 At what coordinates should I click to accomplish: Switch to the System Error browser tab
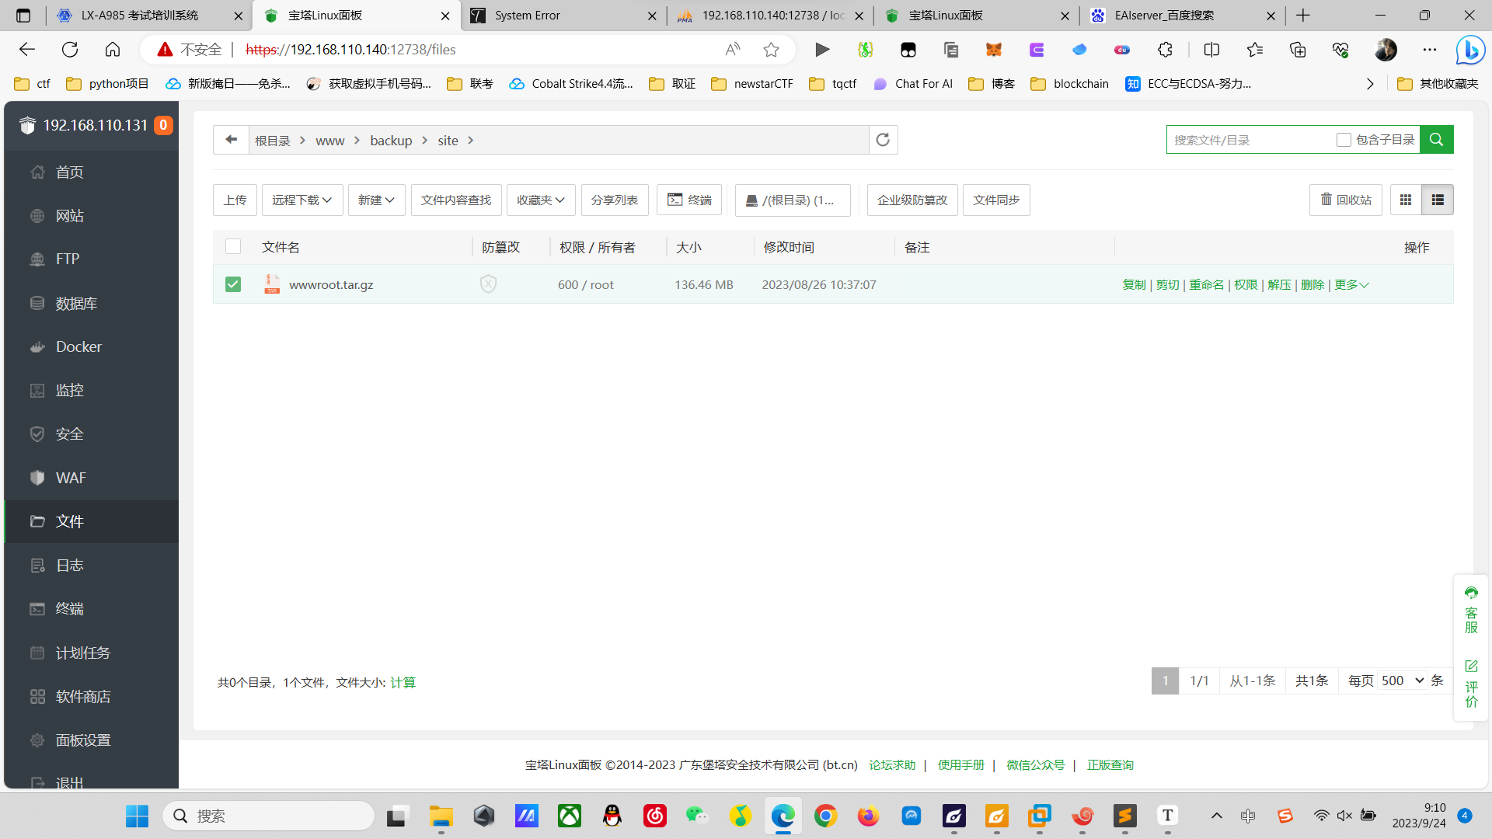pyautogui.click(x=563, y=16)
